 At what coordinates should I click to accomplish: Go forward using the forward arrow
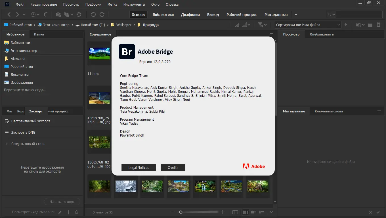(18, 14)
